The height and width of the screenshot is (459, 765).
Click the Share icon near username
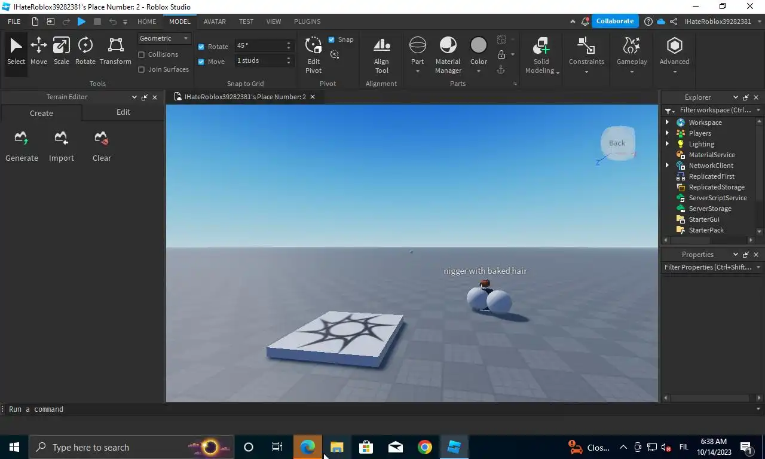pyautogui.click(x=674, y=22)
